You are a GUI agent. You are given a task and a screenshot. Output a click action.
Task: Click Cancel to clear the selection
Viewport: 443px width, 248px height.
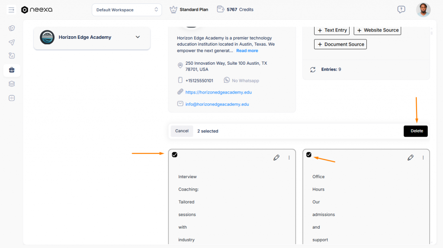pyautogui.click(x=182, y=131)
